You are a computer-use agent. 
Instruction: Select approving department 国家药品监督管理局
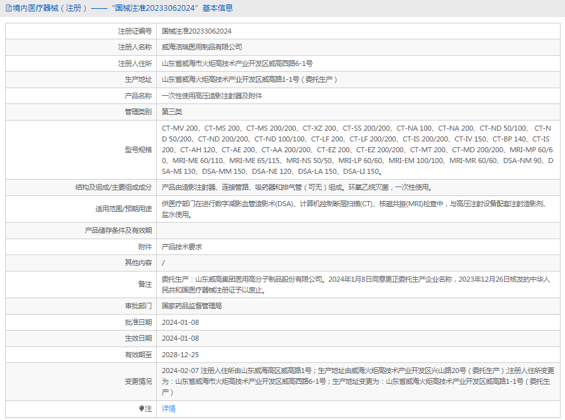[x=192, y=306]
